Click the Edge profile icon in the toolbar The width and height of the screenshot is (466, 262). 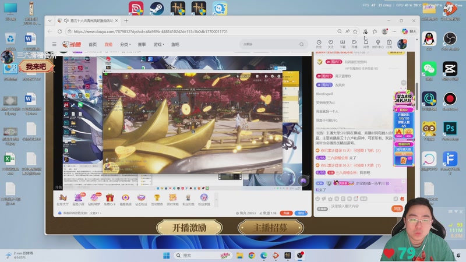point(384,31)
